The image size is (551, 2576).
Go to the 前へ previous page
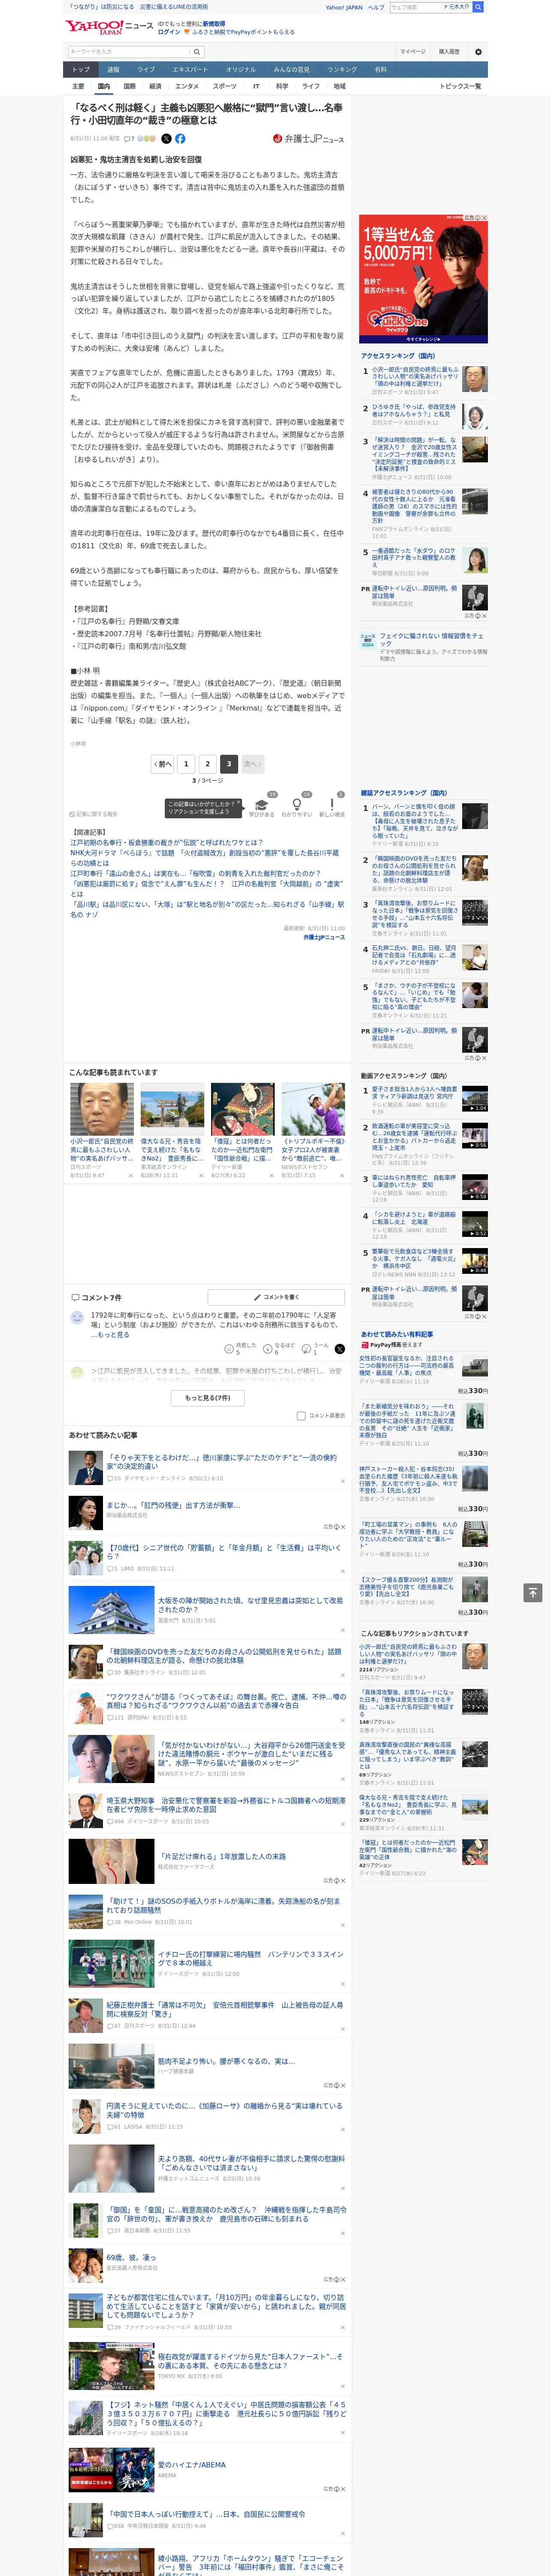click(x=162, y=764)
